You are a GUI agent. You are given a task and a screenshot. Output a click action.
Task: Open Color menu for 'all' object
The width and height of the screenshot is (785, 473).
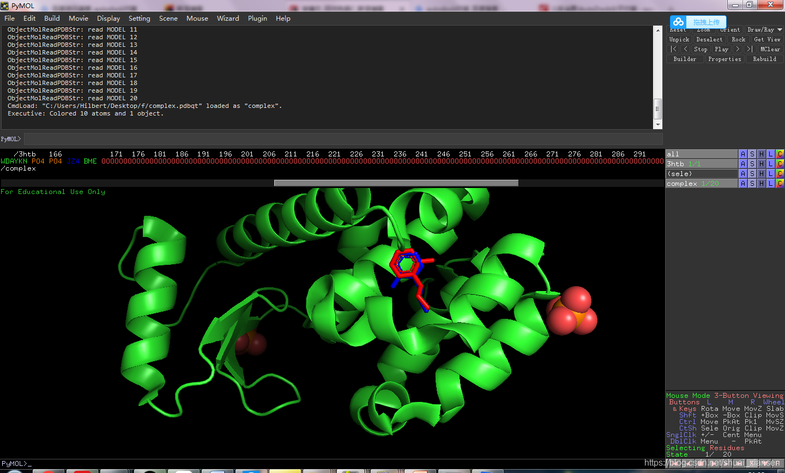[x=780, y=154]
